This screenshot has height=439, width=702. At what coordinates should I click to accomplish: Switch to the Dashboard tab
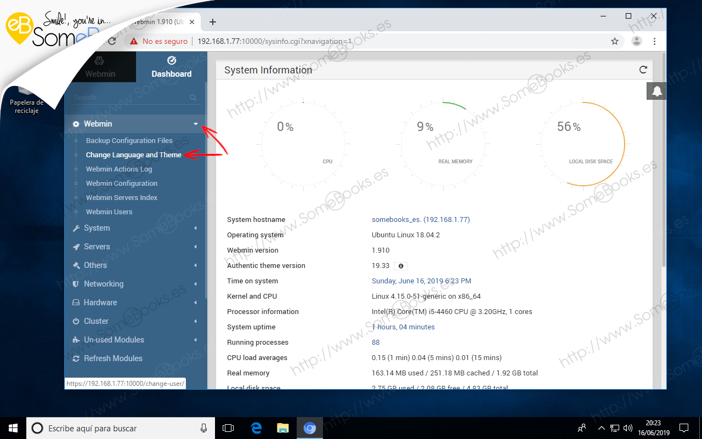[x=171, y=67]
